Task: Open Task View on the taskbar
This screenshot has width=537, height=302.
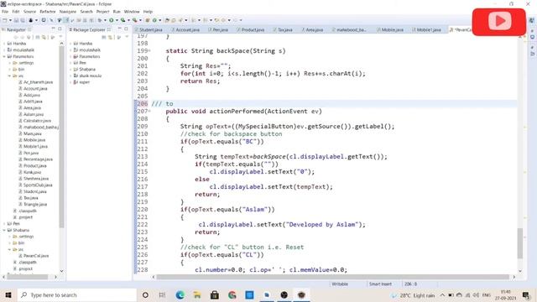Action: click(x=162, y=294)
